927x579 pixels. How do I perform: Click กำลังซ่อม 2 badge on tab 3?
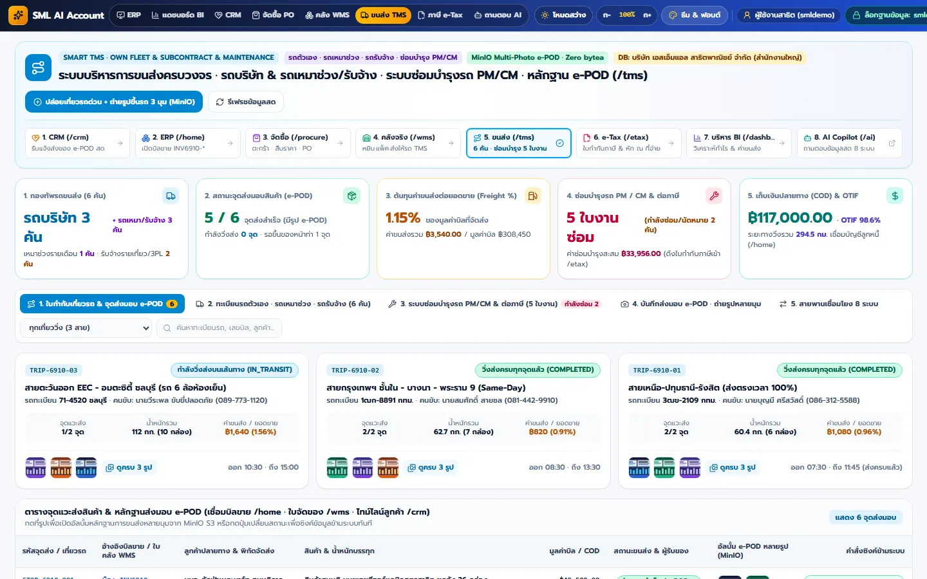click(581, 304)
